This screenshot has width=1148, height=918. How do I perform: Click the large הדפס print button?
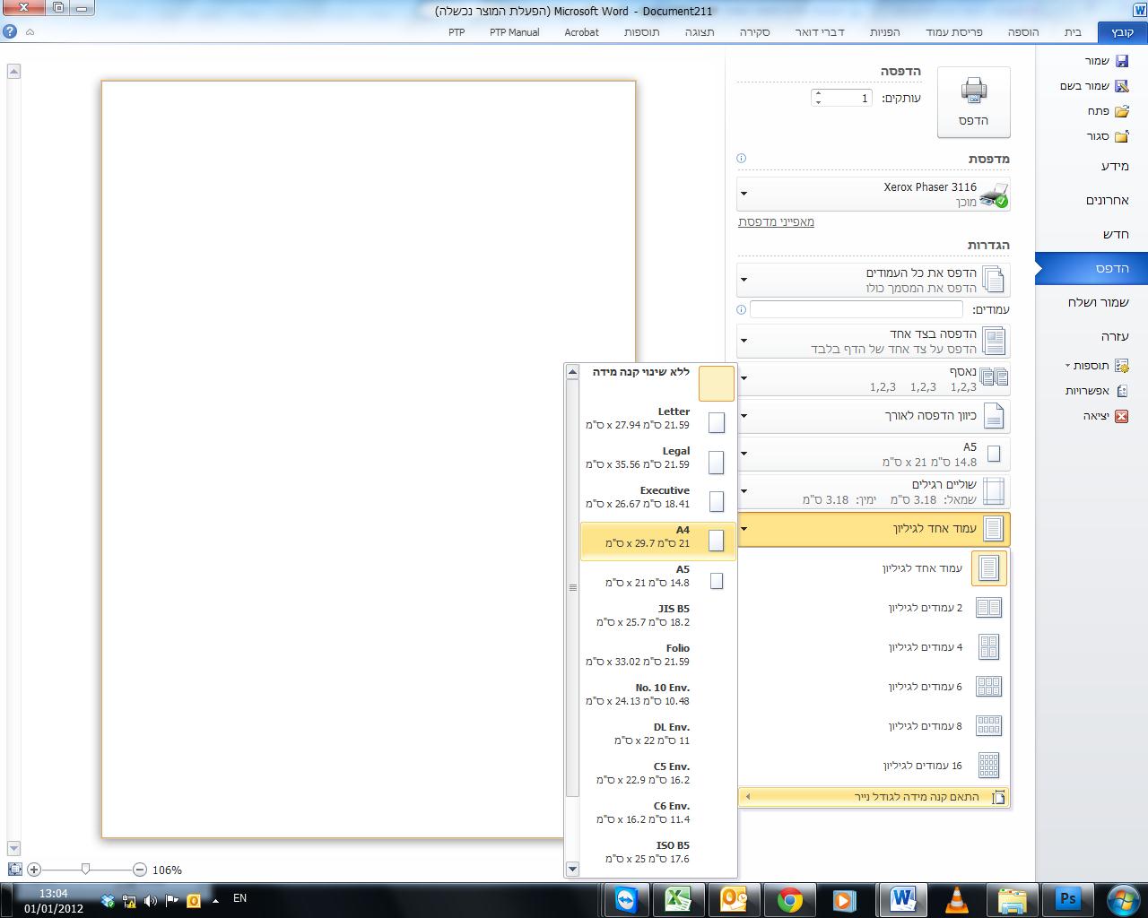(974, 102)
